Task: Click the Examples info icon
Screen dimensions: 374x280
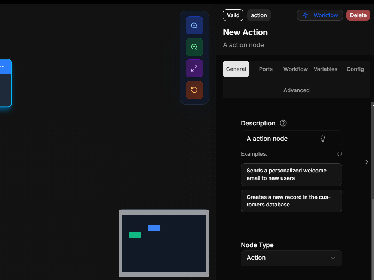Action: tap(340, 154)
